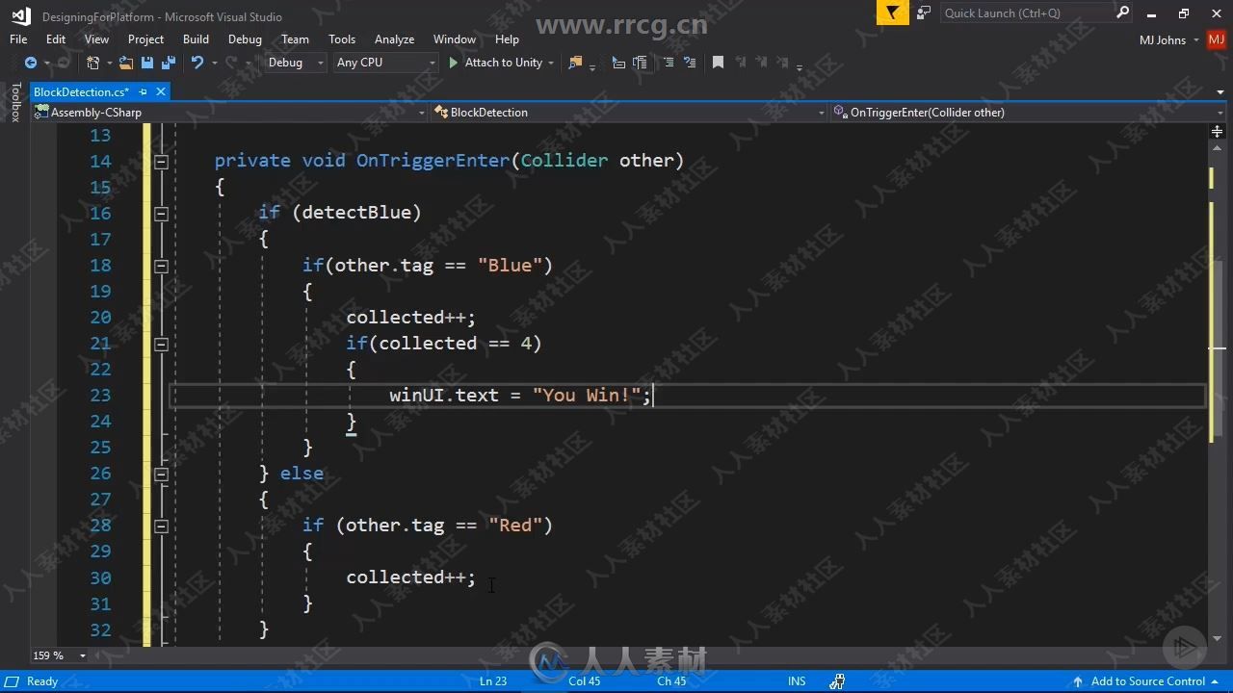Undo the last edit with the undo arrow

click(197, 63)
